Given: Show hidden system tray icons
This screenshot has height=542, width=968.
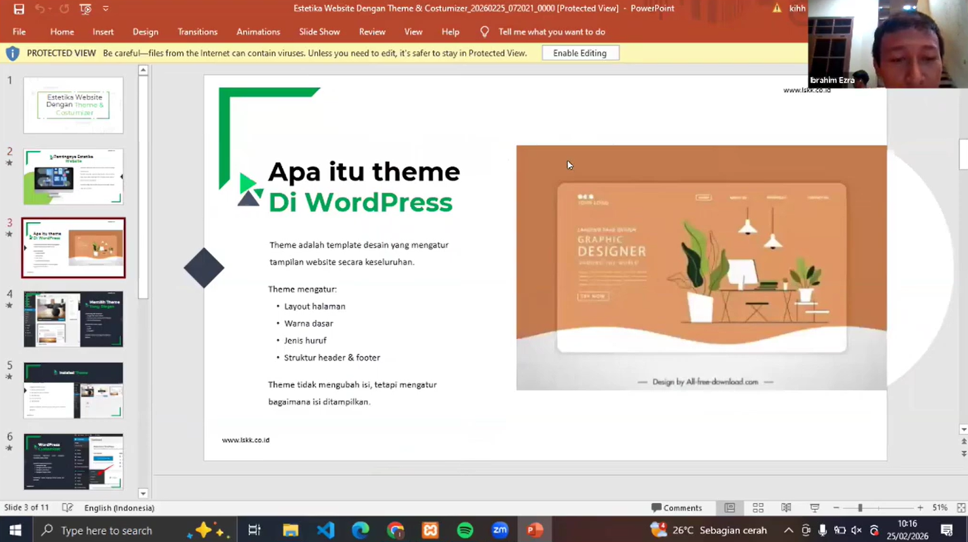Looking at the screenshot, I should point(788,530).
